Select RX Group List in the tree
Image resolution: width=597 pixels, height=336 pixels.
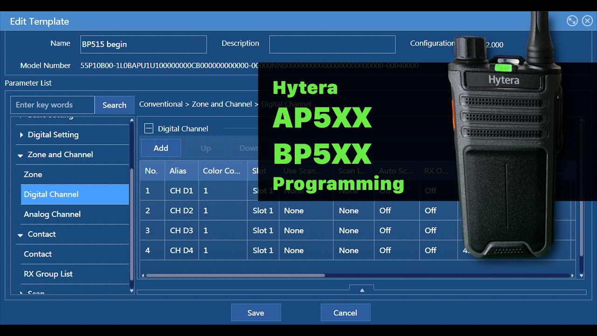[x=75, y=274]
